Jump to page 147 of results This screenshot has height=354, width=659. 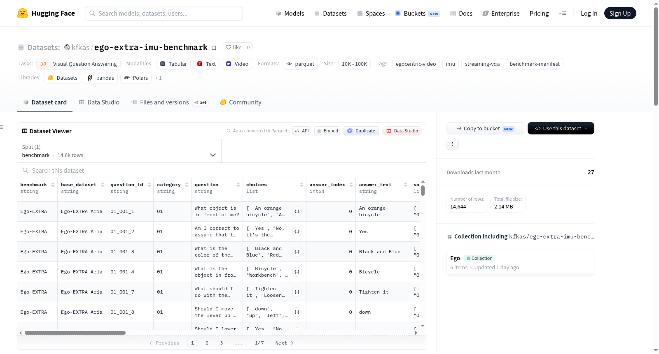pos(259,343)
